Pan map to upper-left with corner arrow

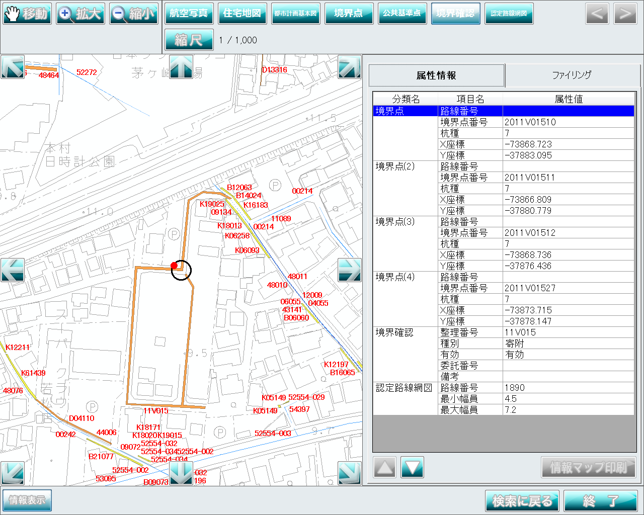pos(13,67)
